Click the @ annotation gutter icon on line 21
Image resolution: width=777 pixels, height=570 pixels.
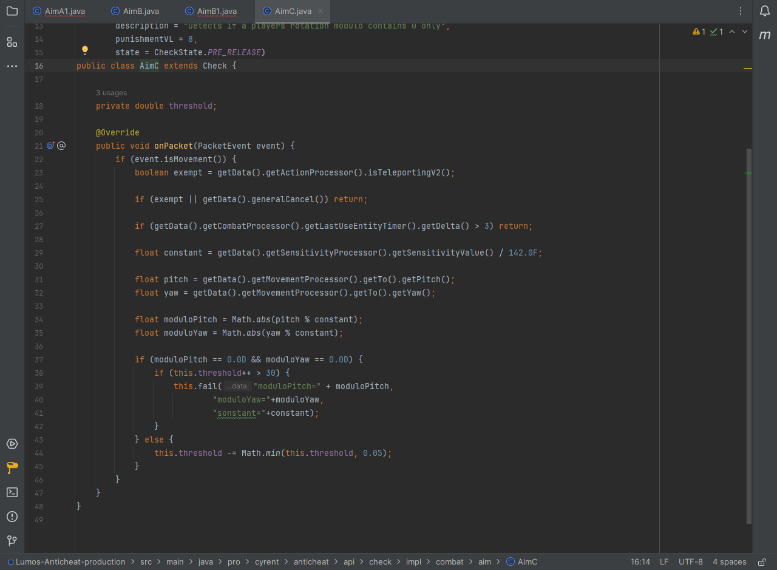coord(61,146)
